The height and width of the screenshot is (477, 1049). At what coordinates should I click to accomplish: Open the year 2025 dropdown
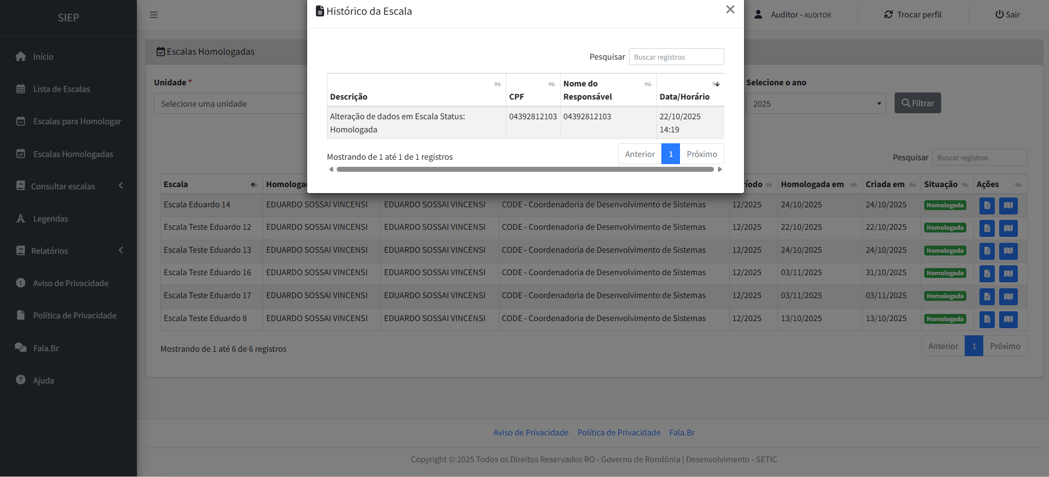point(816,104)
